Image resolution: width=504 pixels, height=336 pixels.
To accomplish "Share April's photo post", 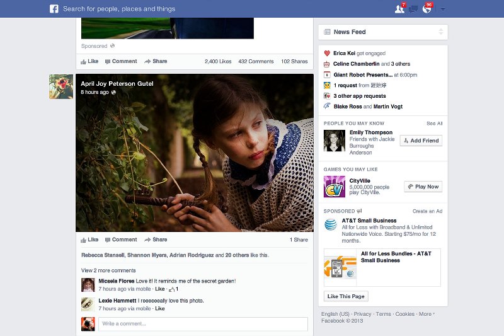I will click(156, 240).
